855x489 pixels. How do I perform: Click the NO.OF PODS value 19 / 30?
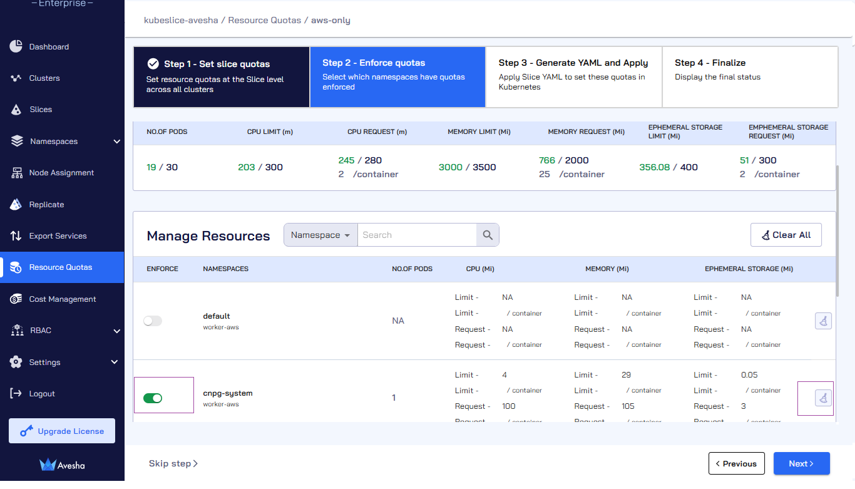162,167
